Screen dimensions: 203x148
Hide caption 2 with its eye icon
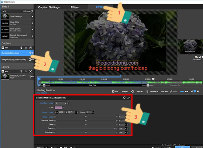(32, 60)
